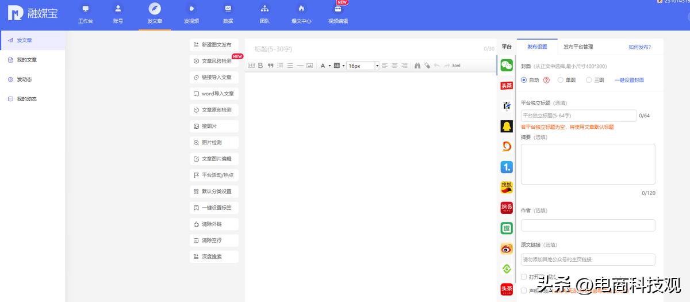Screen dimensions: 690x302
Task: Clear formatting with the paint-bucket icon
Action: coord(427,66)
